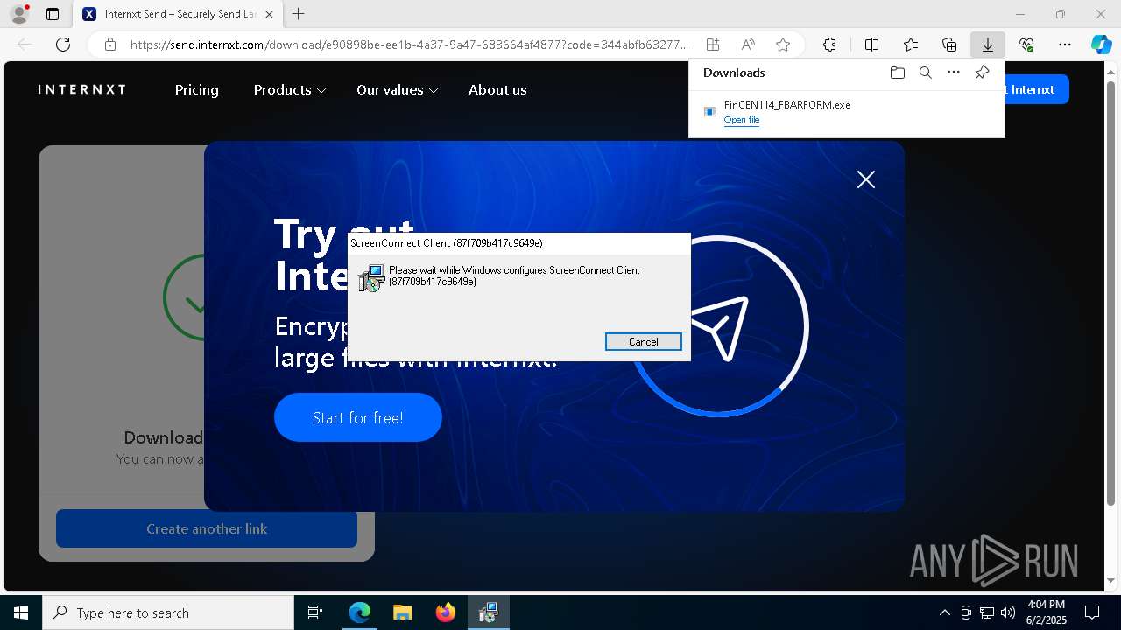Close the Internxt Send browser tab

(269, 14)
